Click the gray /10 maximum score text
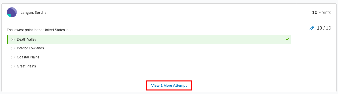338x94 pixels. click(x=327, y=28)
